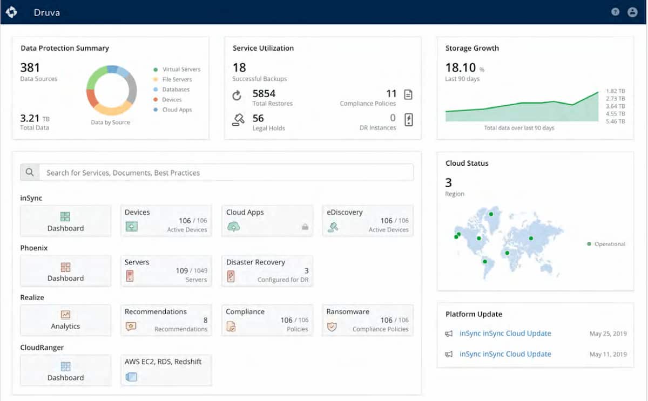Open the inSync Cloud Update dated May 11, 2019

[505, 354]
